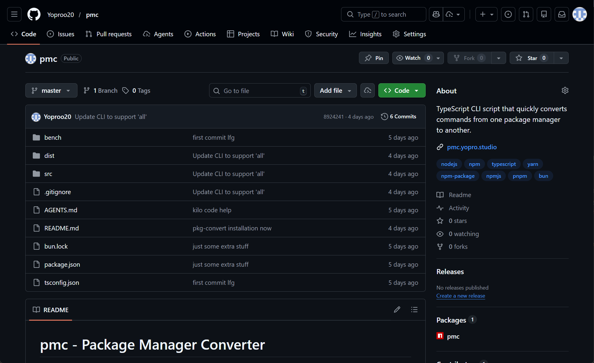Click the About section settings gear
594x363 pixels.
point(565,90)
